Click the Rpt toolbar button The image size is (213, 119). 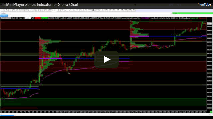click(86, 10)
